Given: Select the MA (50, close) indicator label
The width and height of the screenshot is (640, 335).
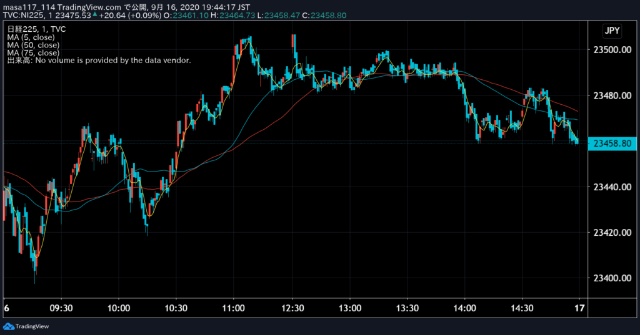Looking at the screenshot, I should tap(33, 45).
